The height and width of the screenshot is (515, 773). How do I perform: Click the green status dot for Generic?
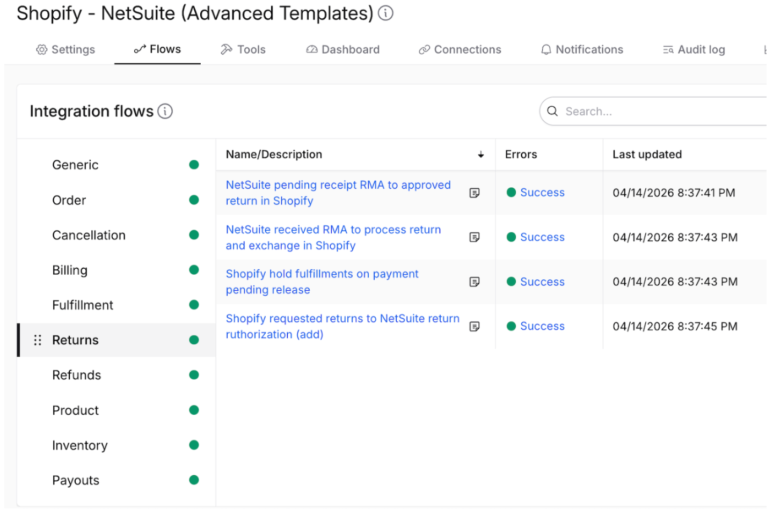194,165
